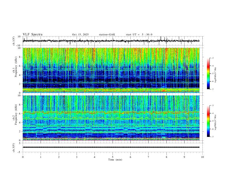Click time axis tick label "7"
Image resolution: width=228 pixels, height=176 pixels.
(x=149, y=157)
